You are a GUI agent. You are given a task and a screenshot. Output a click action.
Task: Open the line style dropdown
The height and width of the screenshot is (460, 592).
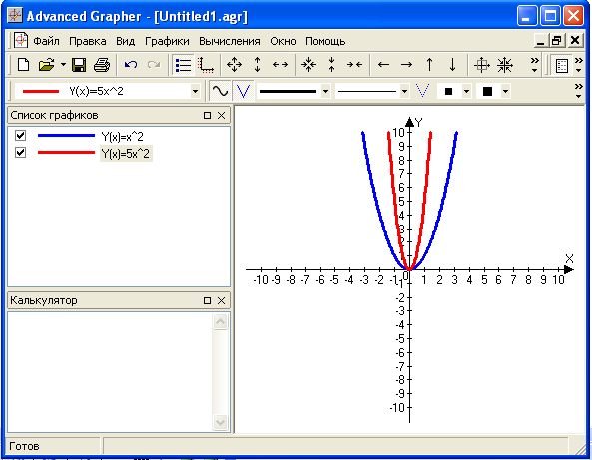(x=404, y=91)
